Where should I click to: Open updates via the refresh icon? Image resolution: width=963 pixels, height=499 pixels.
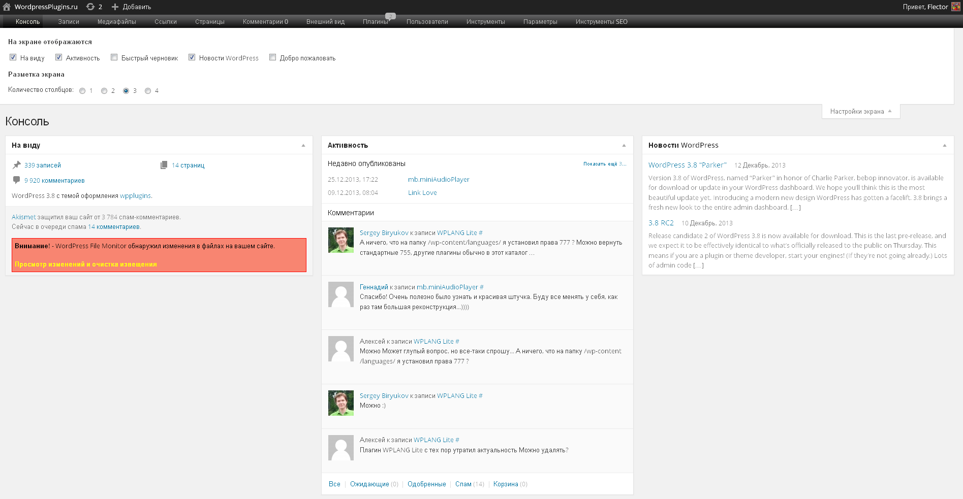pos(90,7)
